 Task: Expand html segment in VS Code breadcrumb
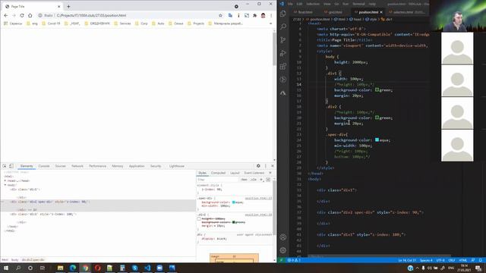339,19
